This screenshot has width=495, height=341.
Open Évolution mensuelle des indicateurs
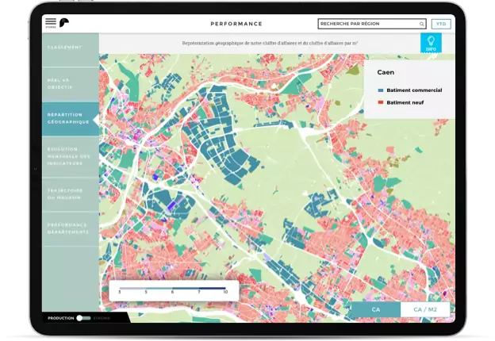coord(70,157)
